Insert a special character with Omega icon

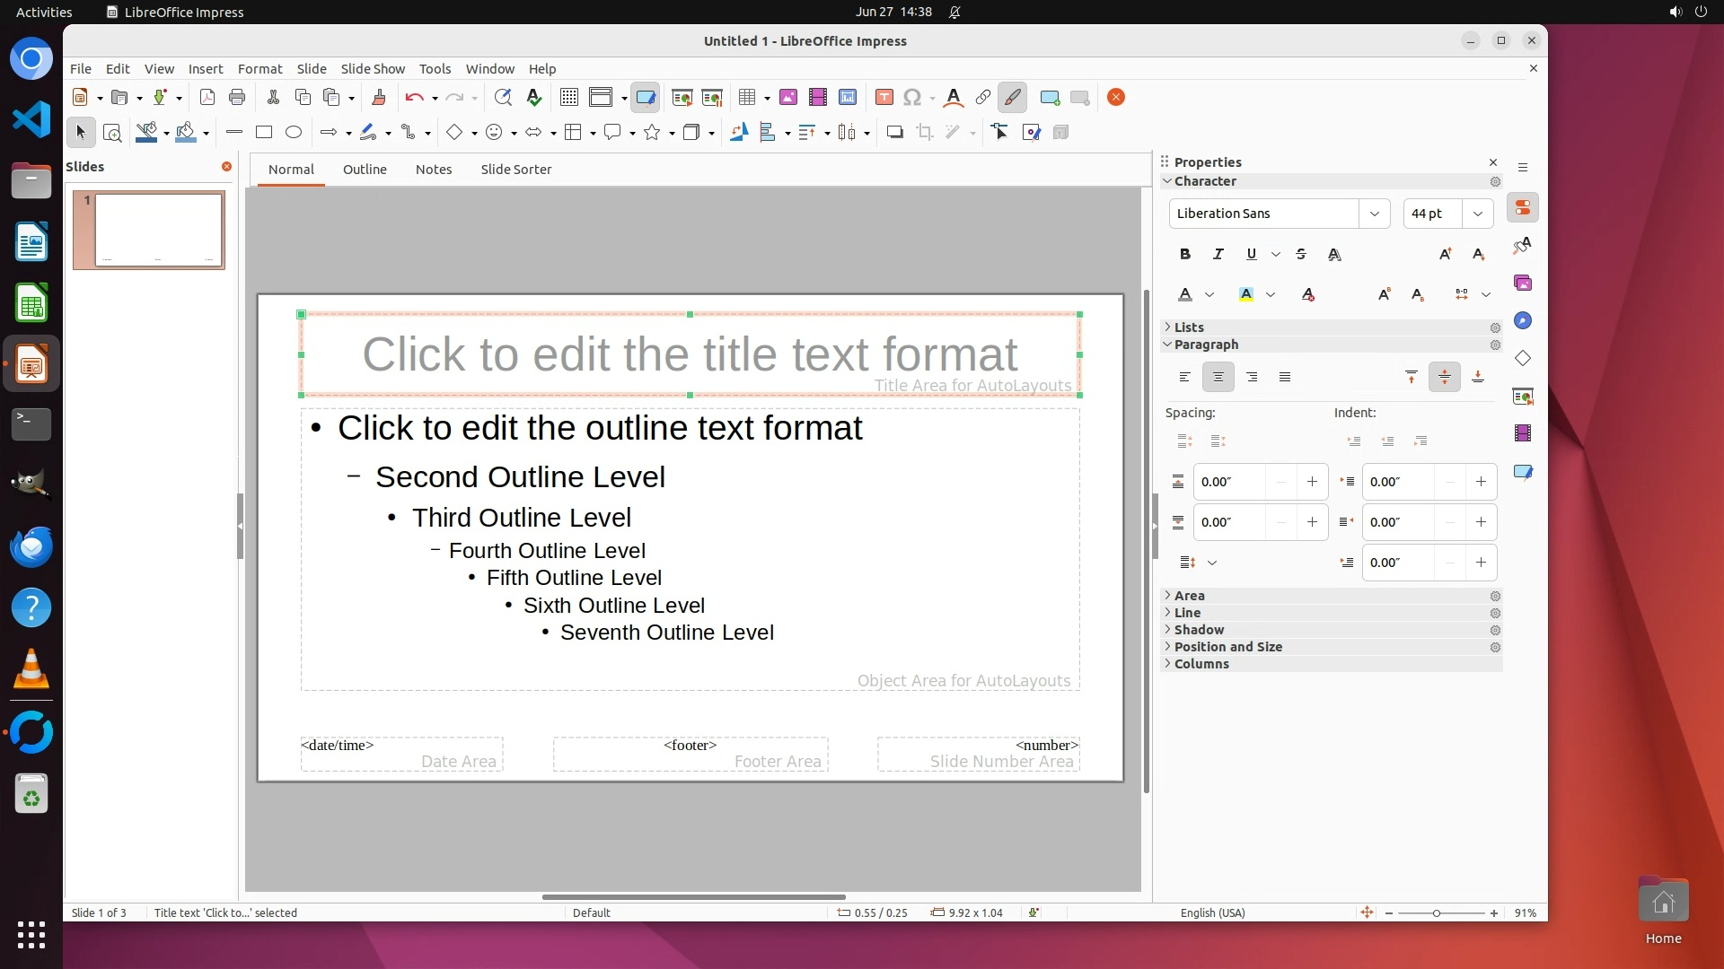912,98
